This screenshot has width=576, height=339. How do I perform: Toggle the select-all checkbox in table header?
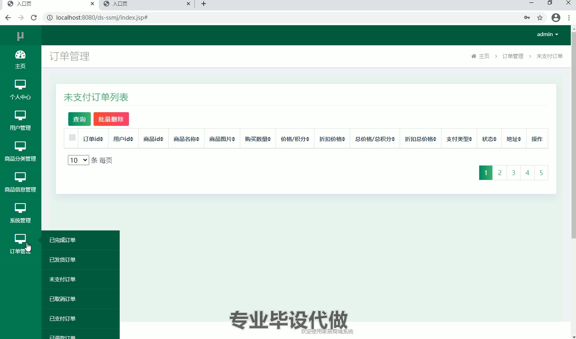point(72,137)
